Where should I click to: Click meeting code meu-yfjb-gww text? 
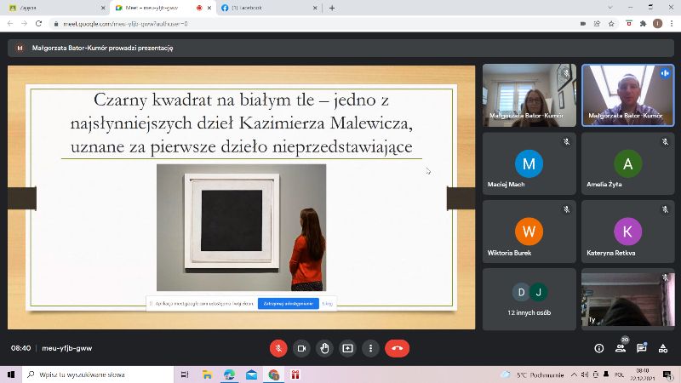[67, 348]
